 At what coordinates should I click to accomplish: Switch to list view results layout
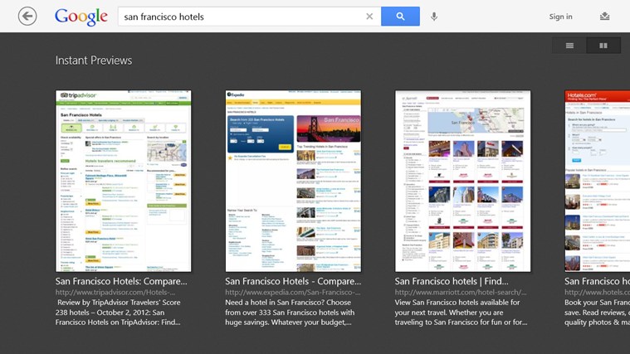(x=569, y=46)
